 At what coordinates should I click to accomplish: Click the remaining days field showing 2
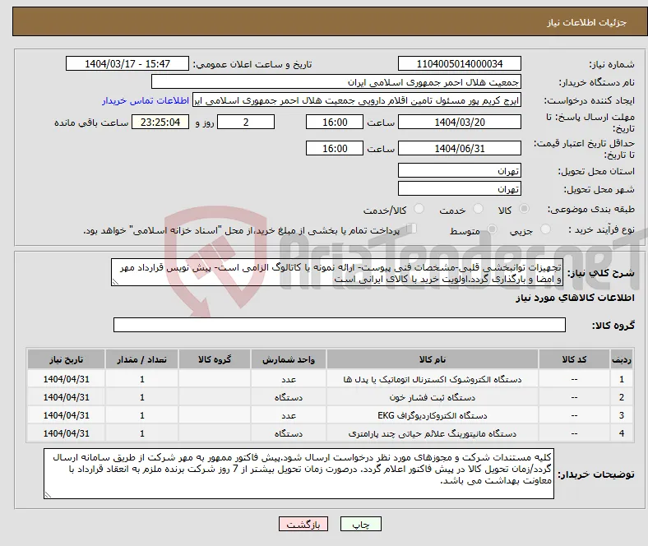[x=246, y=122]
